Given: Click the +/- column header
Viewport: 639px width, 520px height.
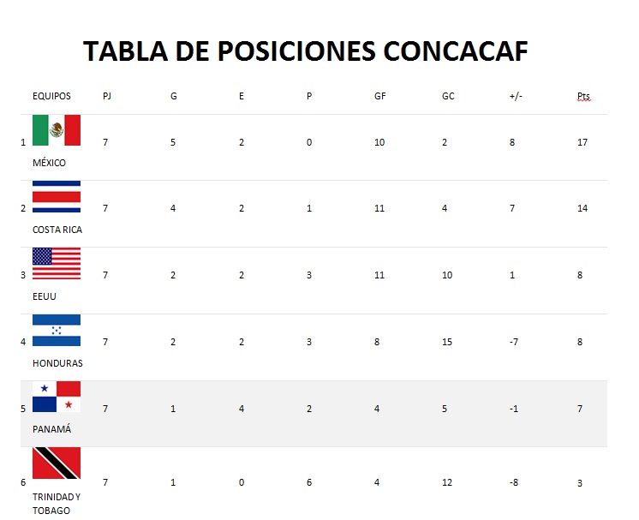Looking at the screenshot, I should coord(516,96).
